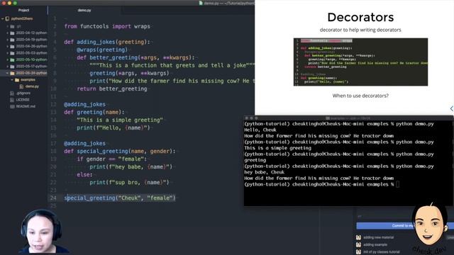This screenshot has height=255, width=454.
Task: Select the demo.py editor tab
Action: pos(84,10)
